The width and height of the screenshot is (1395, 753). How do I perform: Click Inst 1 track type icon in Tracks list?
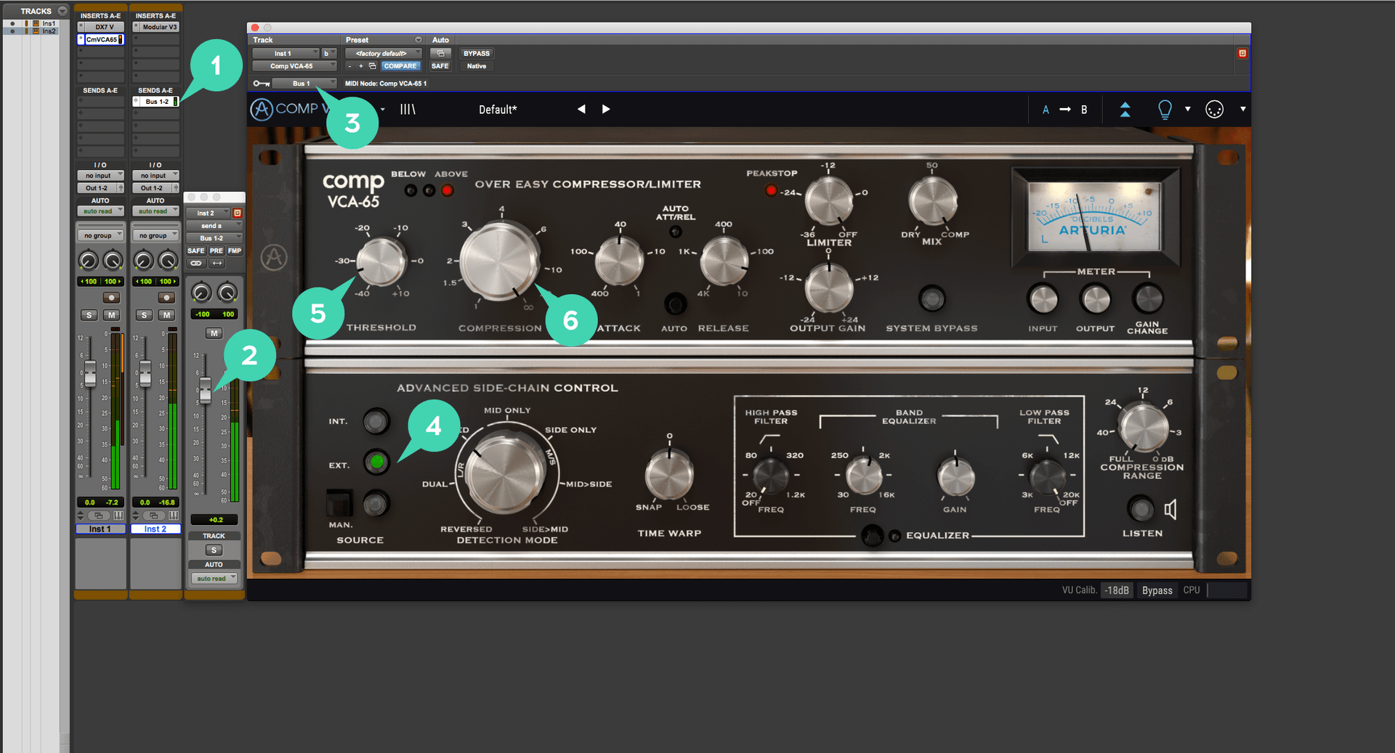pos(36,23)
